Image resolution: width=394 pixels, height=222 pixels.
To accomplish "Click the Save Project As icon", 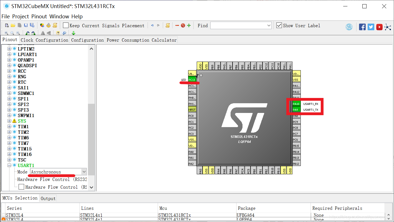I will (32, 26).
